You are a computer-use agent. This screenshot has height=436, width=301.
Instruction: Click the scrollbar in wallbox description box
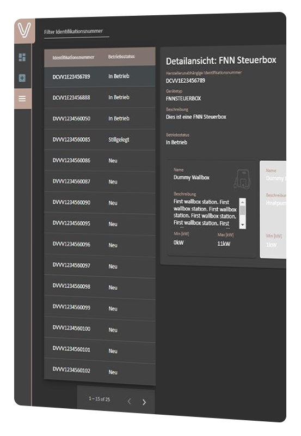pyautogui.click(x=242, y=213)
